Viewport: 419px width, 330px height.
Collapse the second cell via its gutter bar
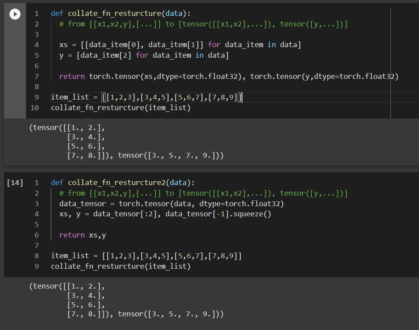click(15, 220)
